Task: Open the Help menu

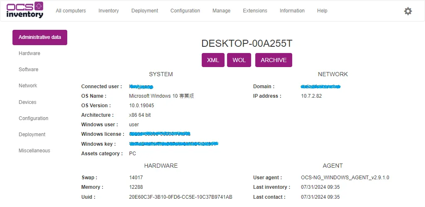Action: click(322, 11)
